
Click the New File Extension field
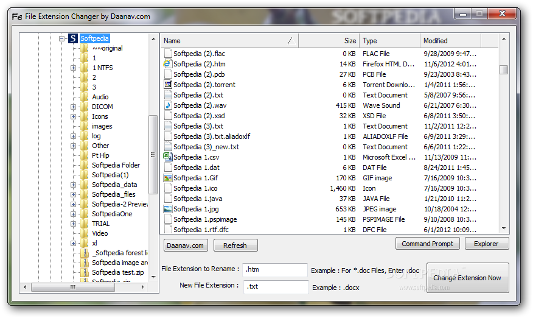(x=276, y=287)
